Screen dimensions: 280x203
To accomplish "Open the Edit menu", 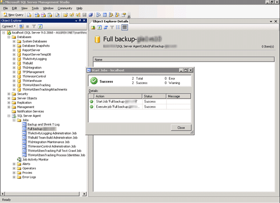I will point(15,8).
